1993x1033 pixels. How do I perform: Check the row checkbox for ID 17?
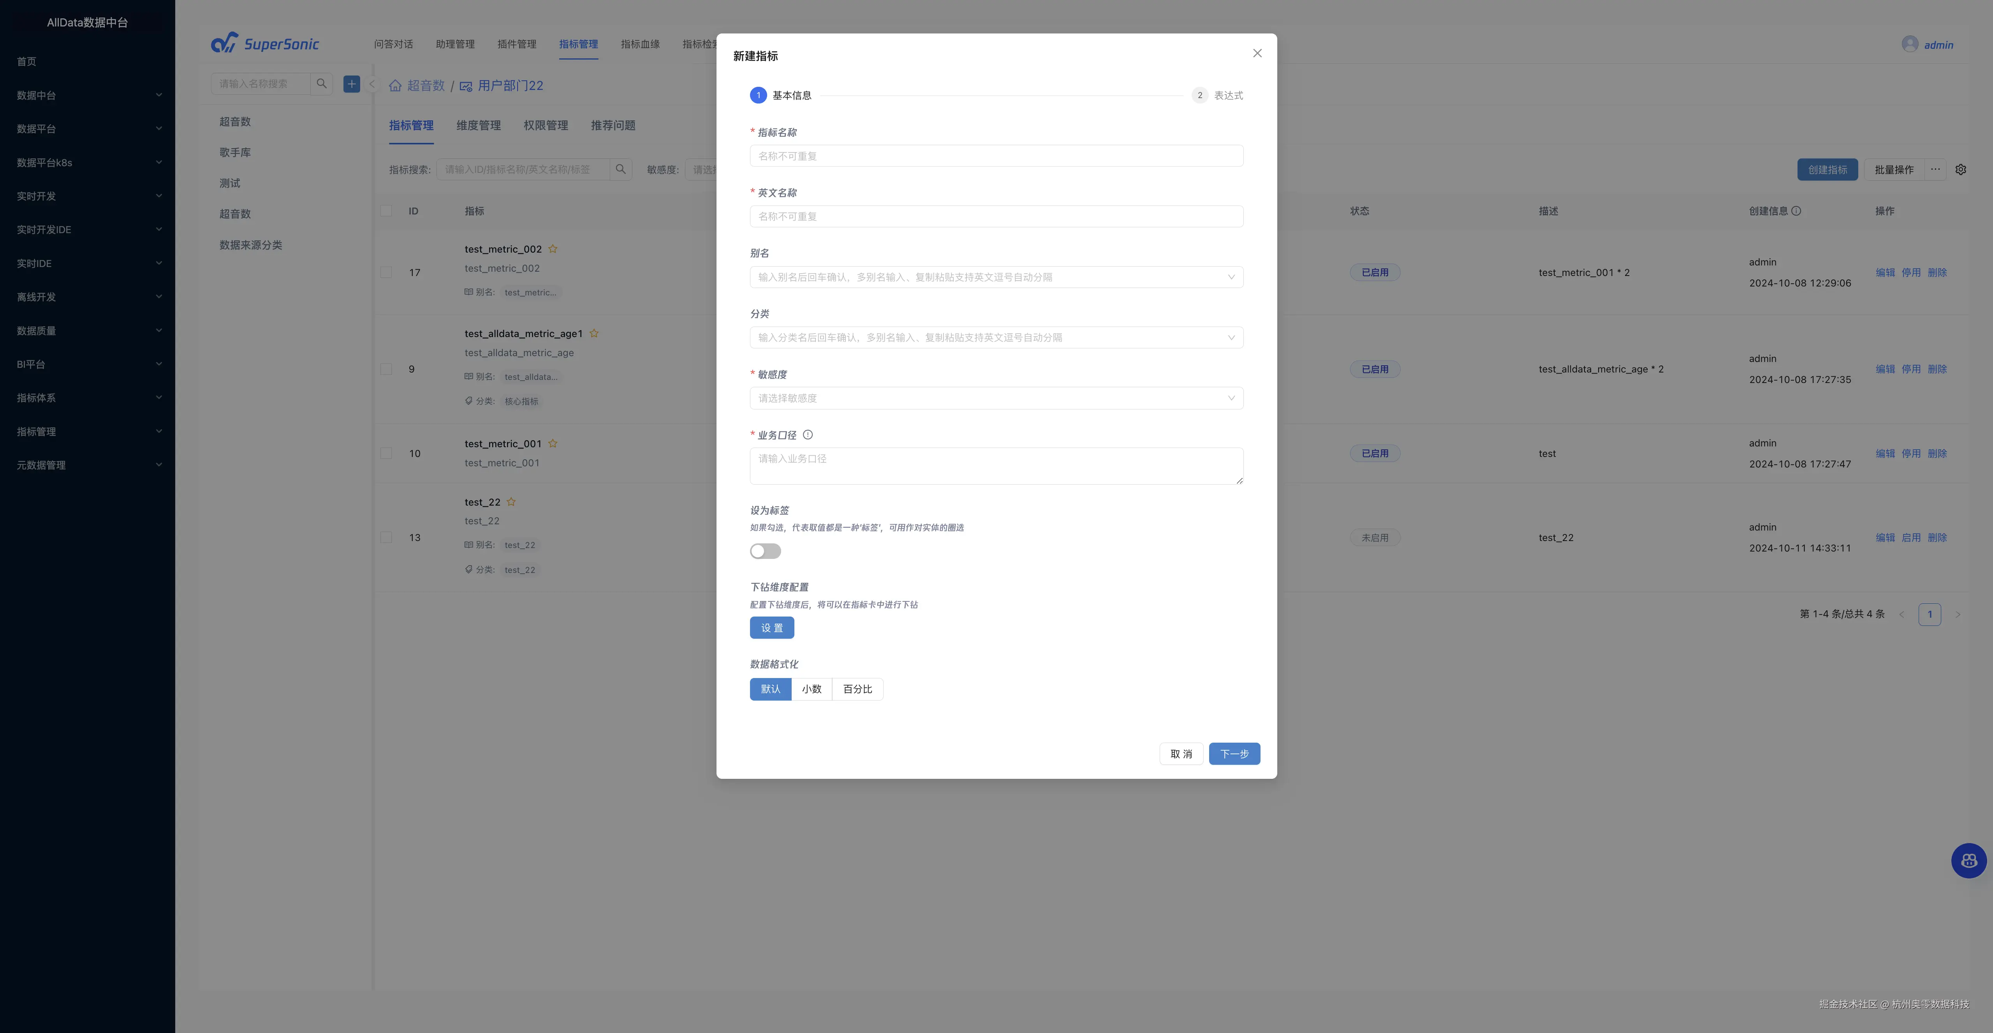coord(386,272)
